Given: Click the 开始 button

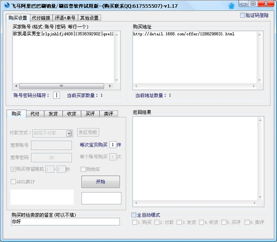Looking at the screenshot, I should (101, 182).
